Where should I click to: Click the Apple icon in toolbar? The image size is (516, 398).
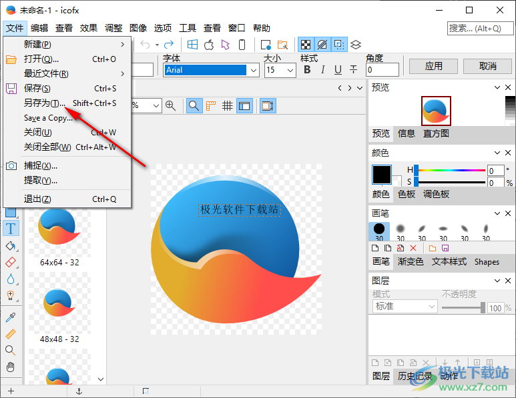coord(209,45)
